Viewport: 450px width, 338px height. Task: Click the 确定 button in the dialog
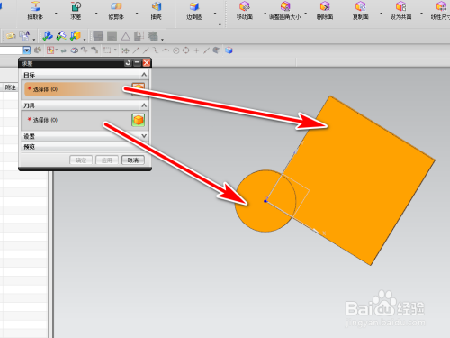click(81, 160)
